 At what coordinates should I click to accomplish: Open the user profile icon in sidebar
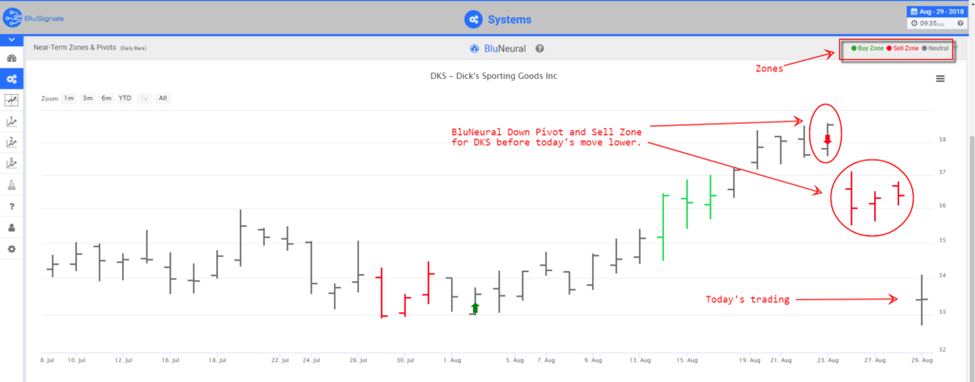(11, 227)
